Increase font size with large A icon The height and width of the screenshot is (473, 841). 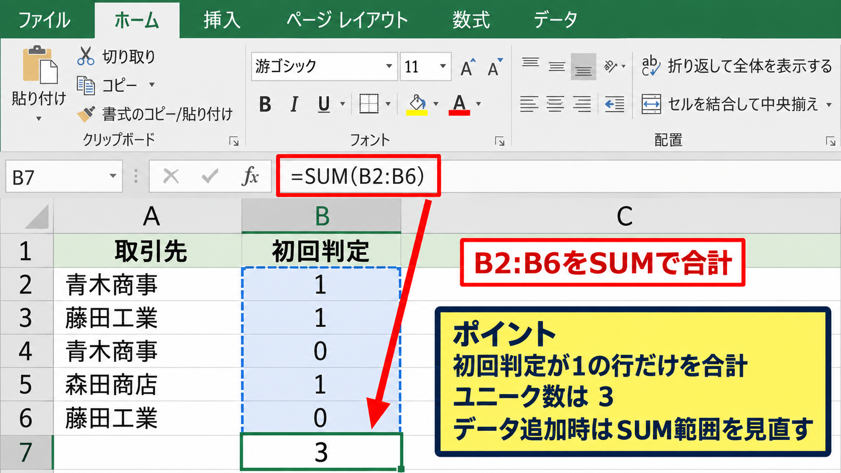(468, 67)
